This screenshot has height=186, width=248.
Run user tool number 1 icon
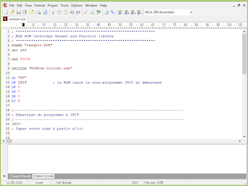[120, 12]
